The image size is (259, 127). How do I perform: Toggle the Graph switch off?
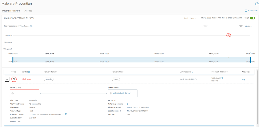click(252, 18)
